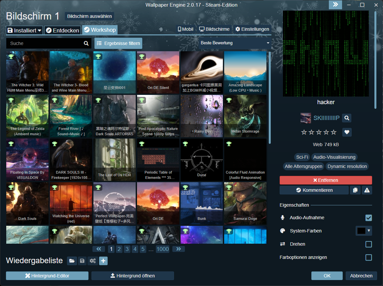Click the Kommentieren button
Viewport: 383px width, 286px height.
pos(314,190)
